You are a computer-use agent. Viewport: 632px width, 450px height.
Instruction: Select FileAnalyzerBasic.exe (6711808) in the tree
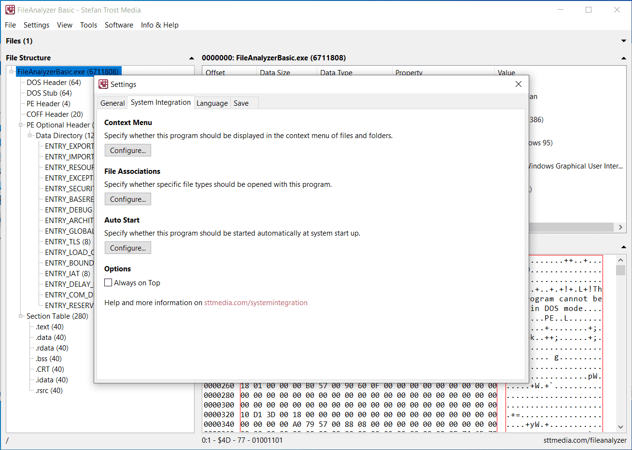click(68, 71)
